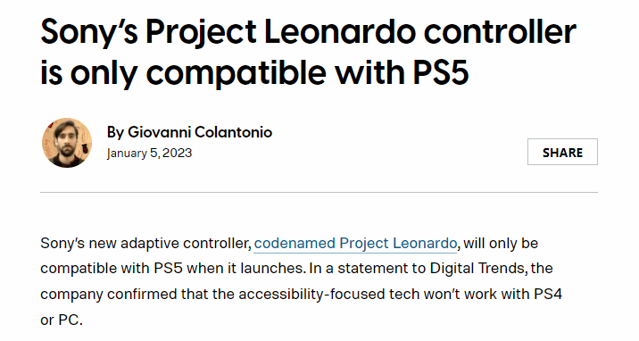The image size is (639, 341).
Task: Click 'controller' at the first headline line's end
Action: (x=500, y=32)
